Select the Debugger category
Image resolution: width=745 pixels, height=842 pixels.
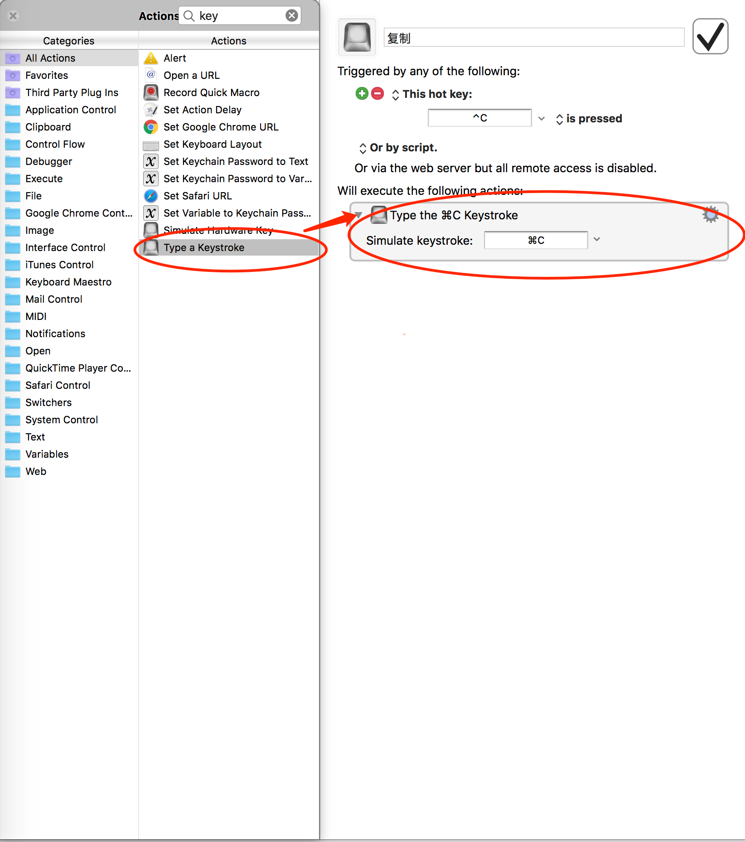69,161
